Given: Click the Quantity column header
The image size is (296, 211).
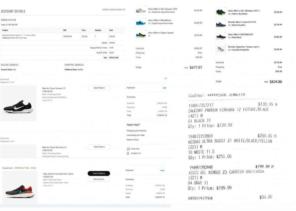Looking at the screenshot, I should (98, 30).
